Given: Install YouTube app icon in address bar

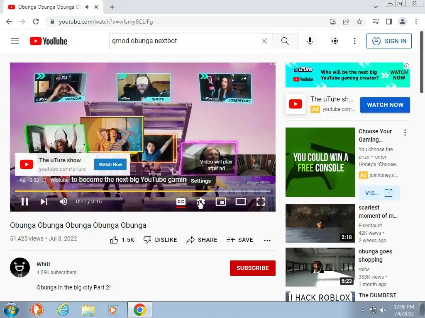Looking at the screenshot, I should pyautogui.click(x=333, y=22).
